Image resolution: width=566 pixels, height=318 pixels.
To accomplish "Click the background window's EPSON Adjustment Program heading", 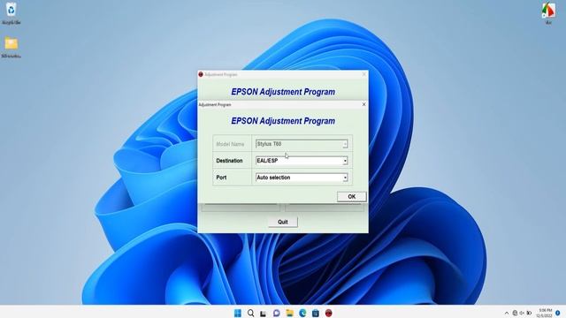I will [x=283, y=92].
